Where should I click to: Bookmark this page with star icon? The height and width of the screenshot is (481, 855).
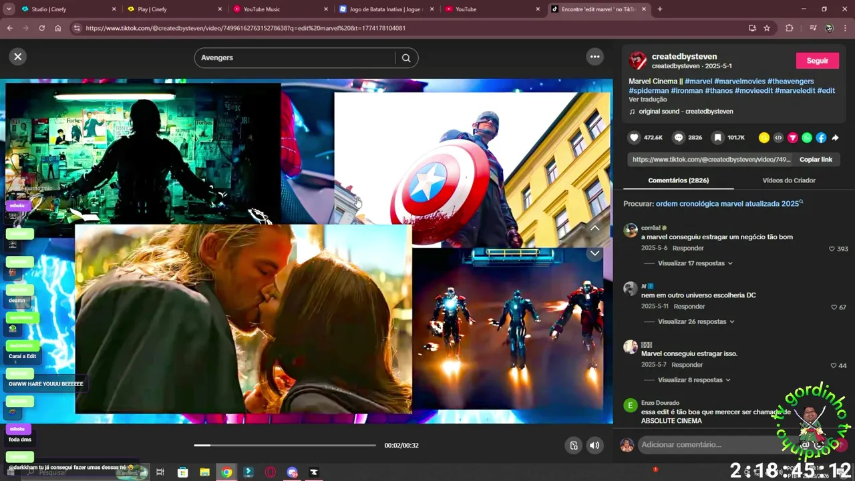pyautogui.click(x=767, y=28)
